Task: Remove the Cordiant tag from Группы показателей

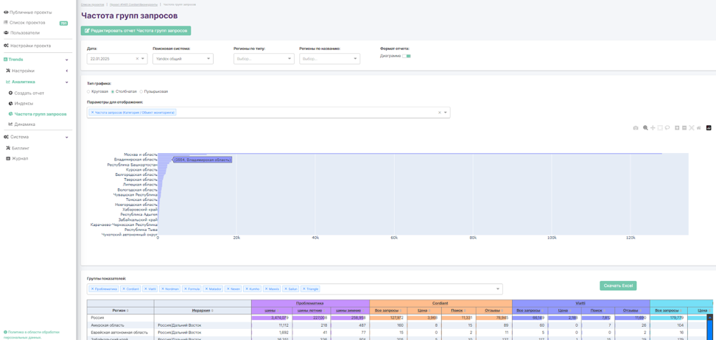Action: (x=124, y=289)
